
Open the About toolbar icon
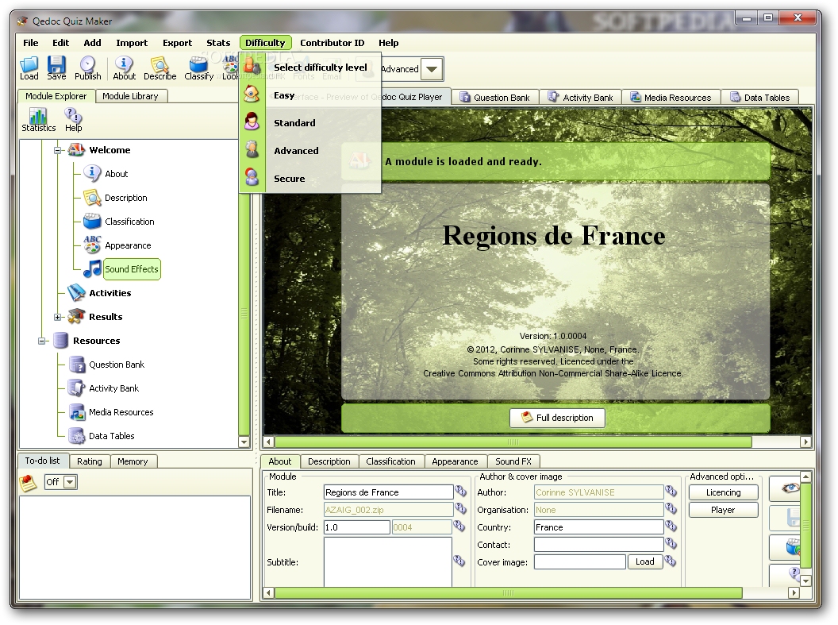point(124,68)
